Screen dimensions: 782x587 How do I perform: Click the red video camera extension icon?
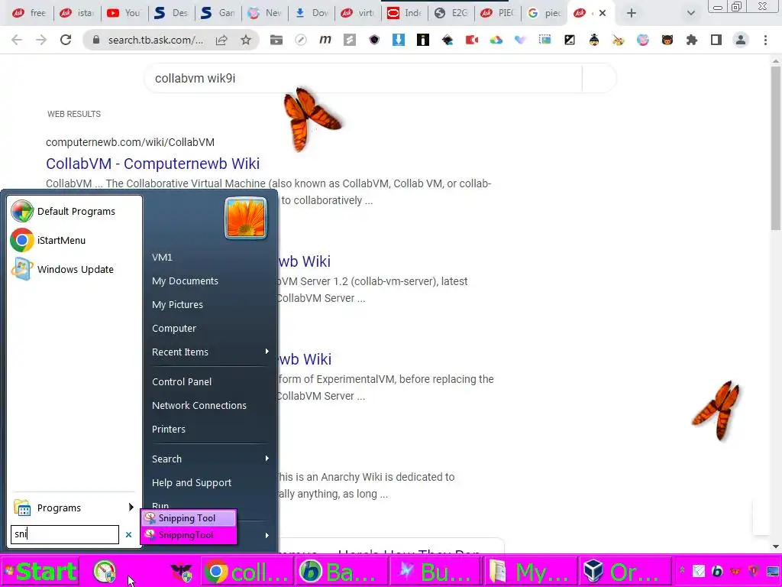(472, 40)
